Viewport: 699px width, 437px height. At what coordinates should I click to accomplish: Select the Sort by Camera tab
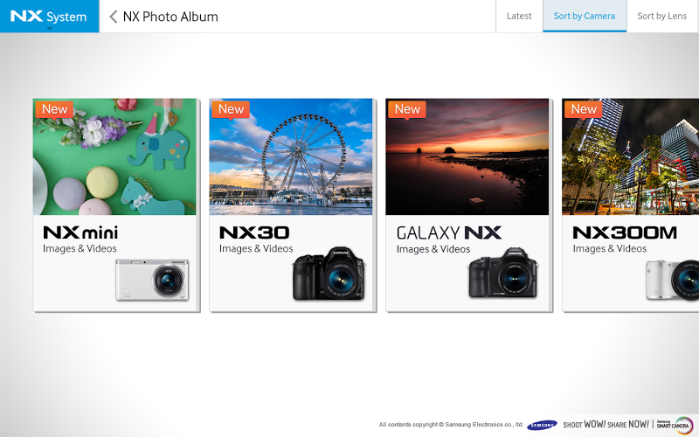[585, 16]
